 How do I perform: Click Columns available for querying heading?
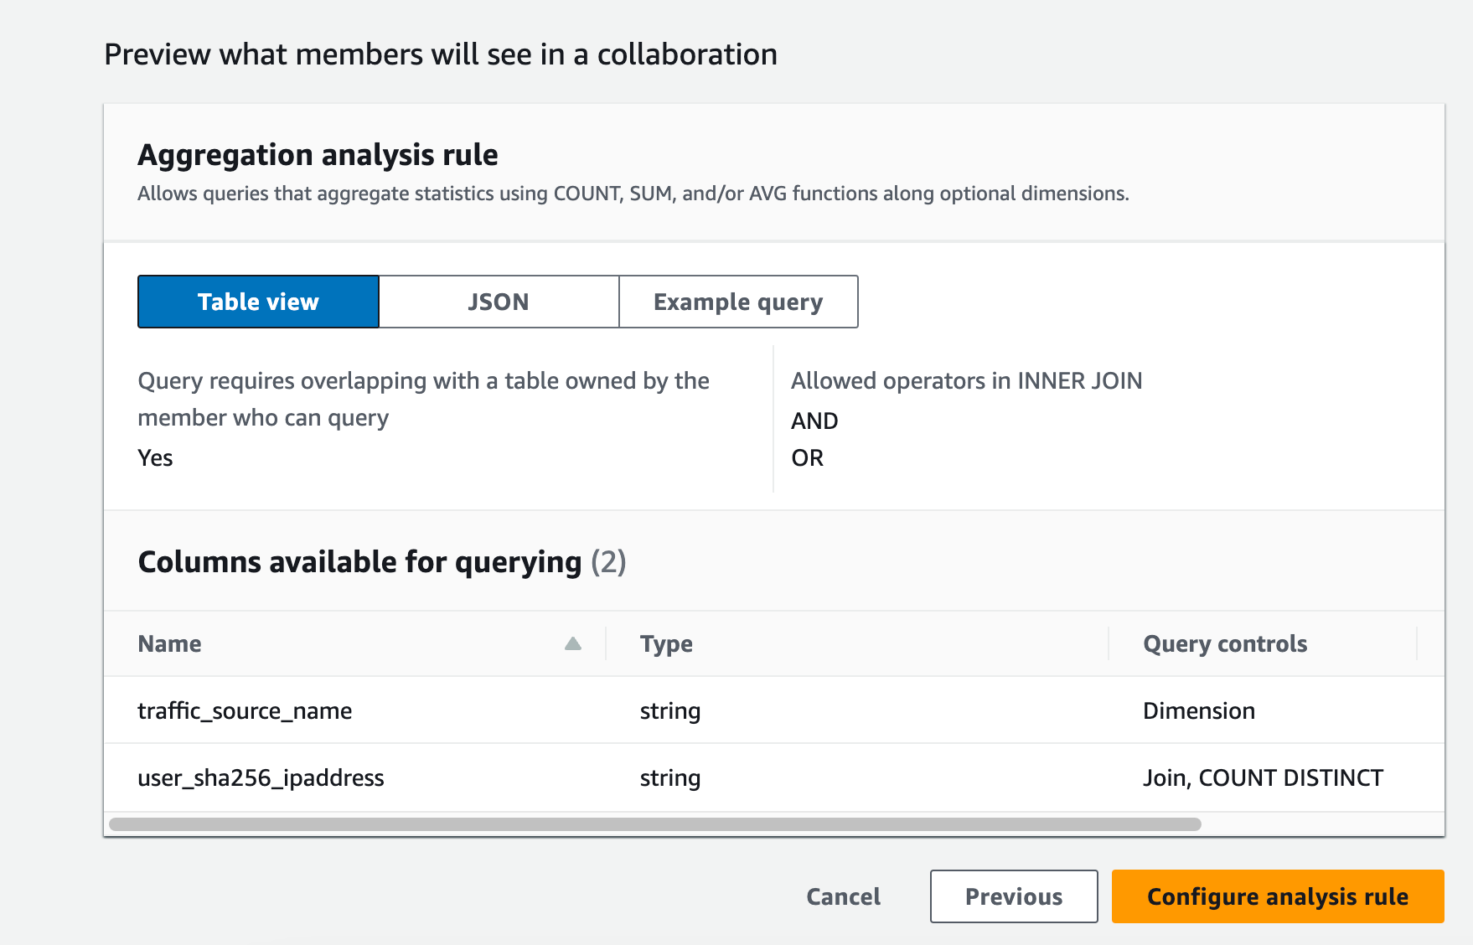[359, 561]
